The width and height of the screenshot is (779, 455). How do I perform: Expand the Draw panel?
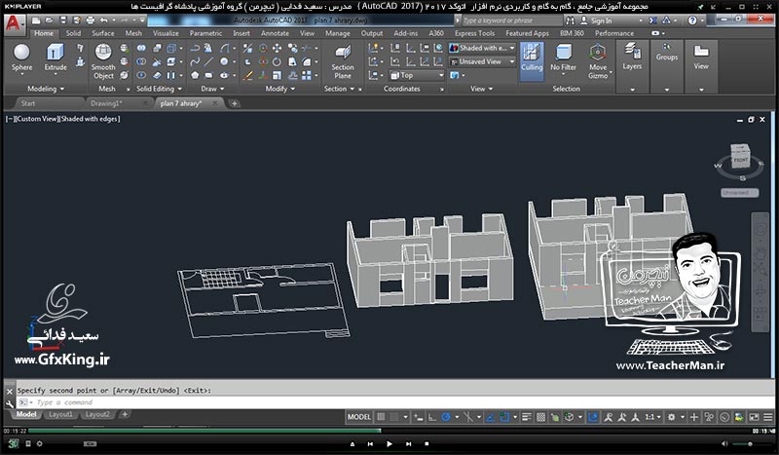[x=212, y=89]
